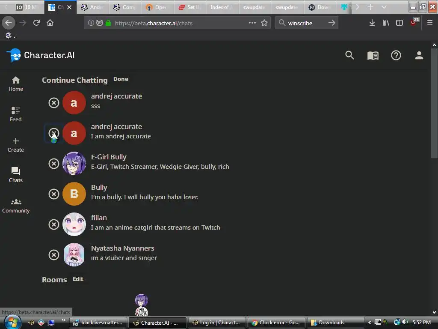Click Done next to Continue Chatting
This screenshot has width=438, height=329.
point(121,79)
